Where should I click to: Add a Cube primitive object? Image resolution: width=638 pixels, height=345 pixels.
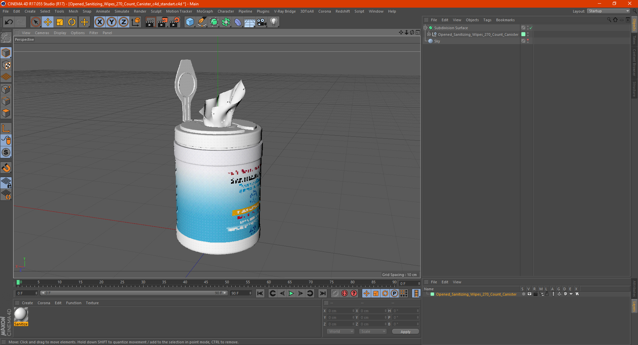click(x=190, y=22)
